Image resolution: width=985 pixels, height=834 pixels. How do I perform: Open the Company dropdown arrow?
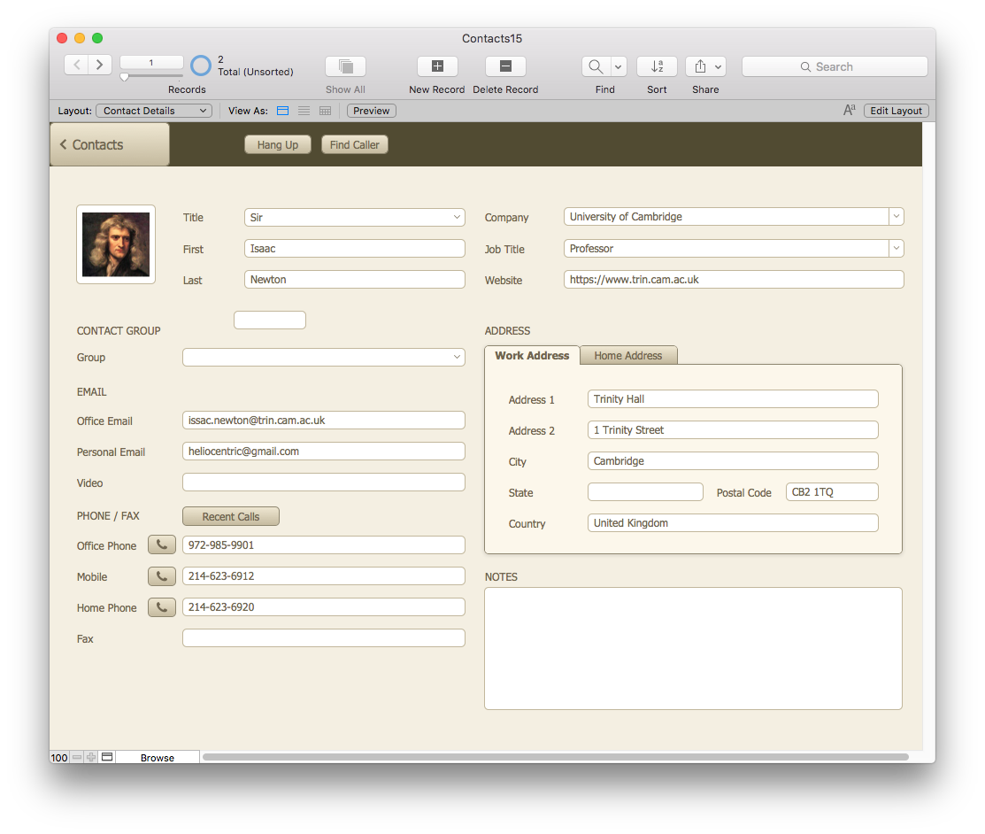coord(896,217)
